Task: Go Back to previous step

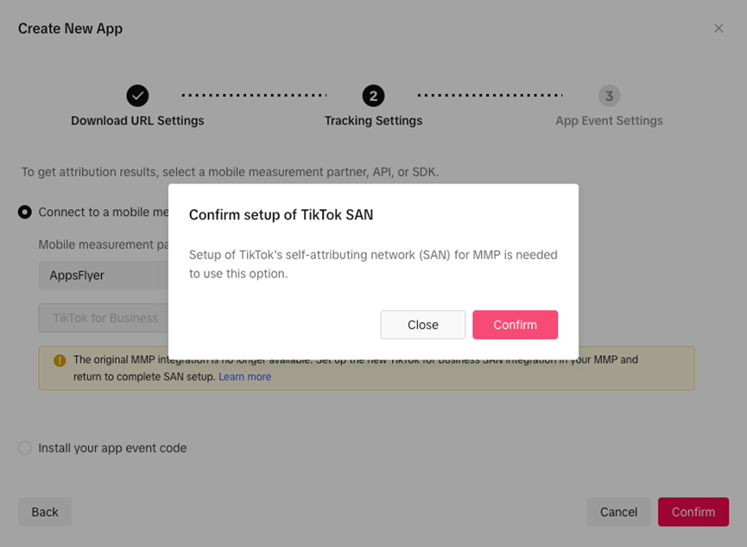Action: [x=45, y=512]
